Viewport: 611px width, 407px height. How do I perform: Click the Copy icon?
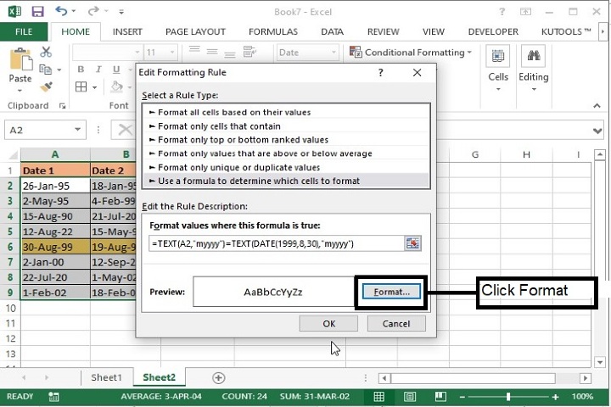(46, 70)
